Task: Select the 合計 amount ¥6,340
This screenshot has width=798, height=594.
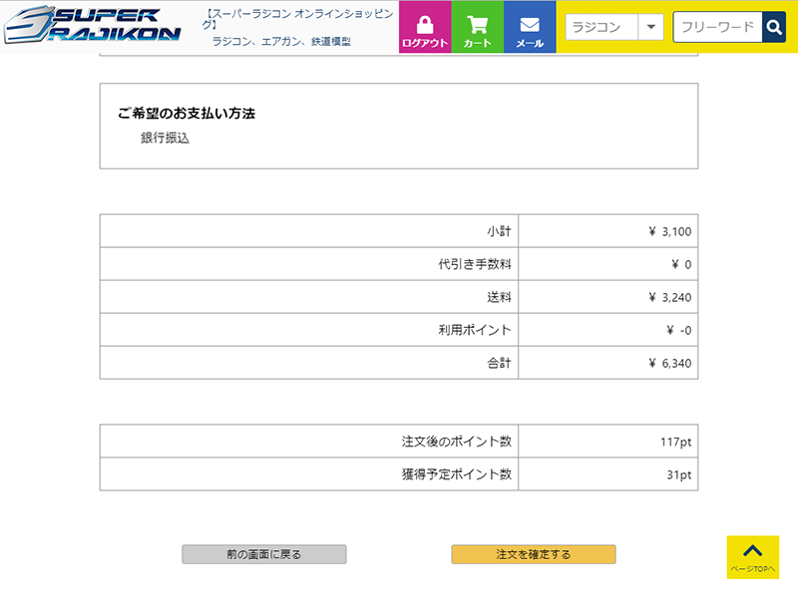Action: click(x=669, y=363)
